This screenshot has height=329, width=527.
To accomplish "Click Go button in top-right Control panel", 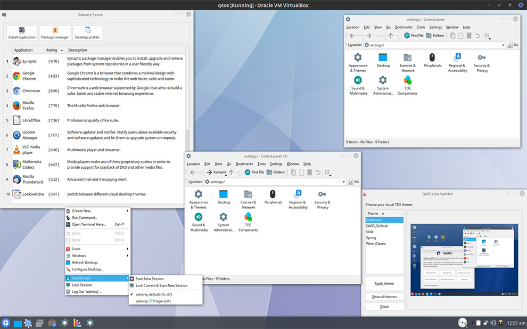I will pyautogui.click(x=513, y=45).
